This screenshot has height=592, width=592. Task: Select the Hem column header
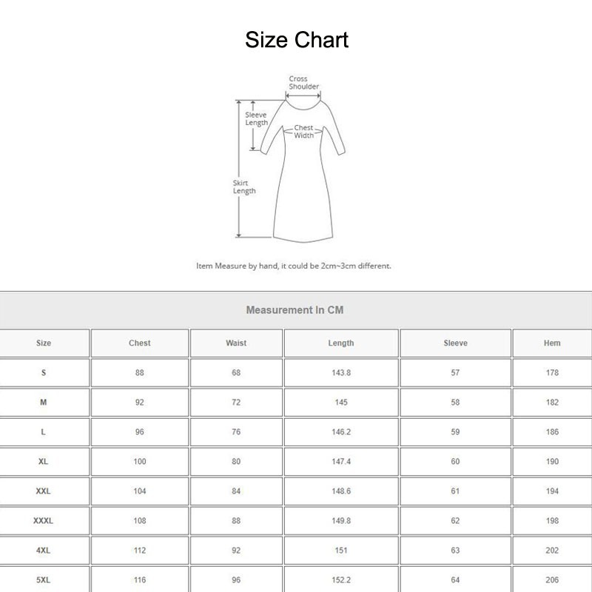552,343
